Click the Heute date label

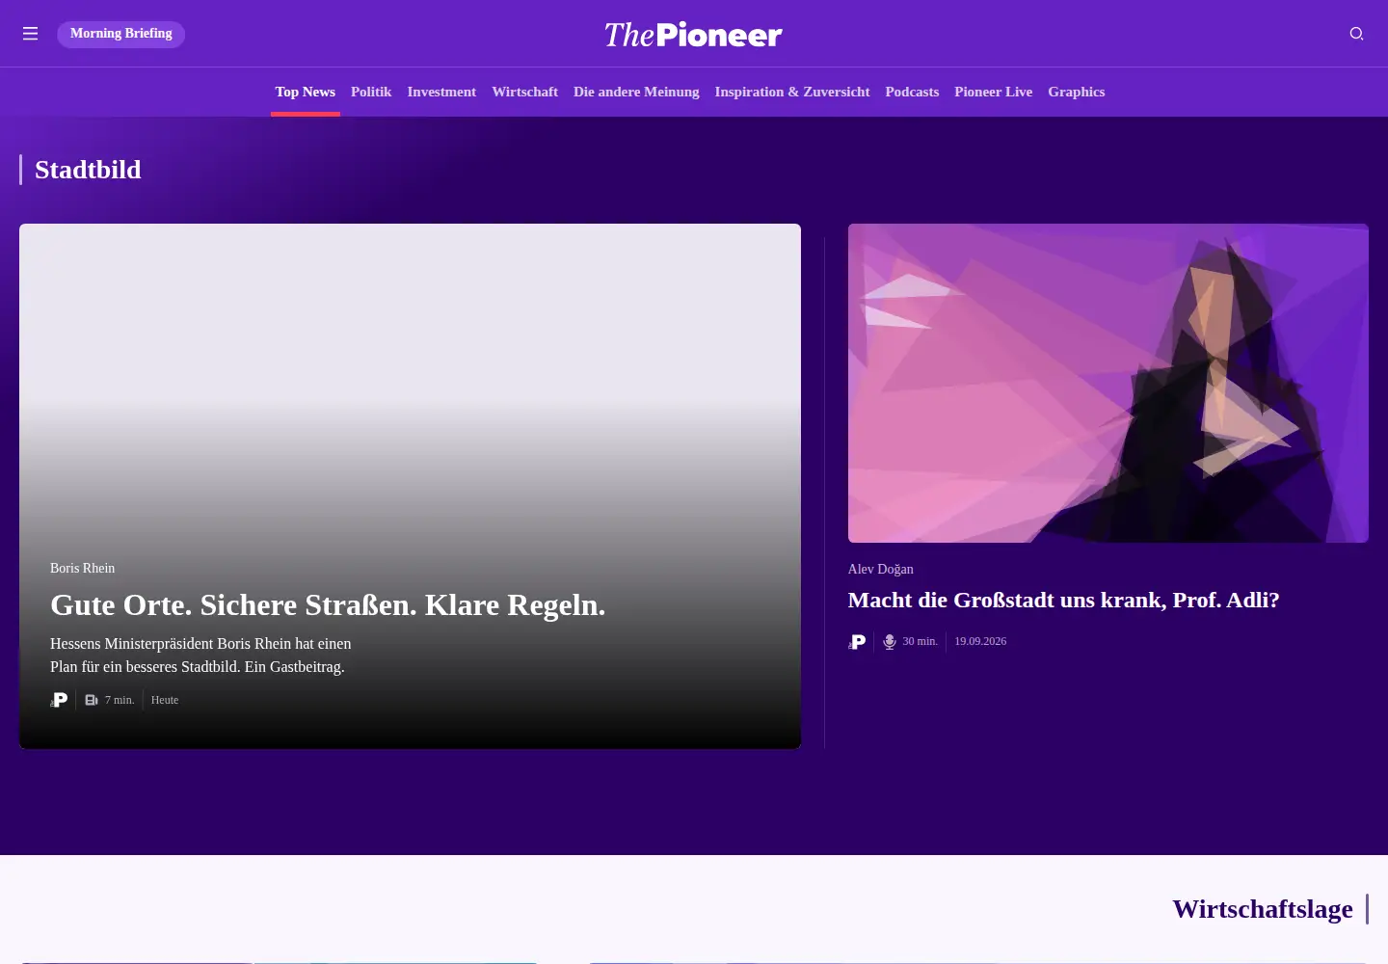coord(165,700)
